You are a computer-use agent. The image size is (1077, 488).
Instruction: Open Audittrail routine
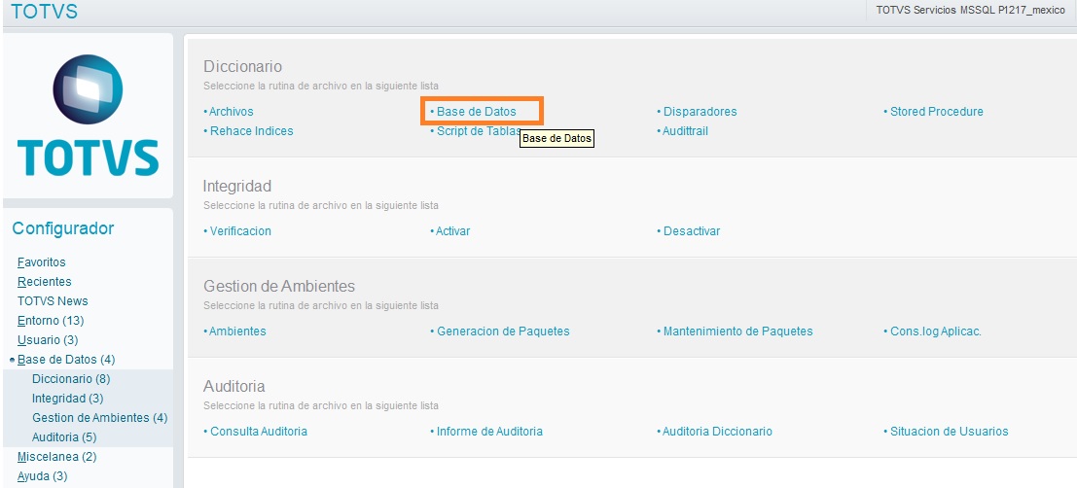[x=685, y=130]
